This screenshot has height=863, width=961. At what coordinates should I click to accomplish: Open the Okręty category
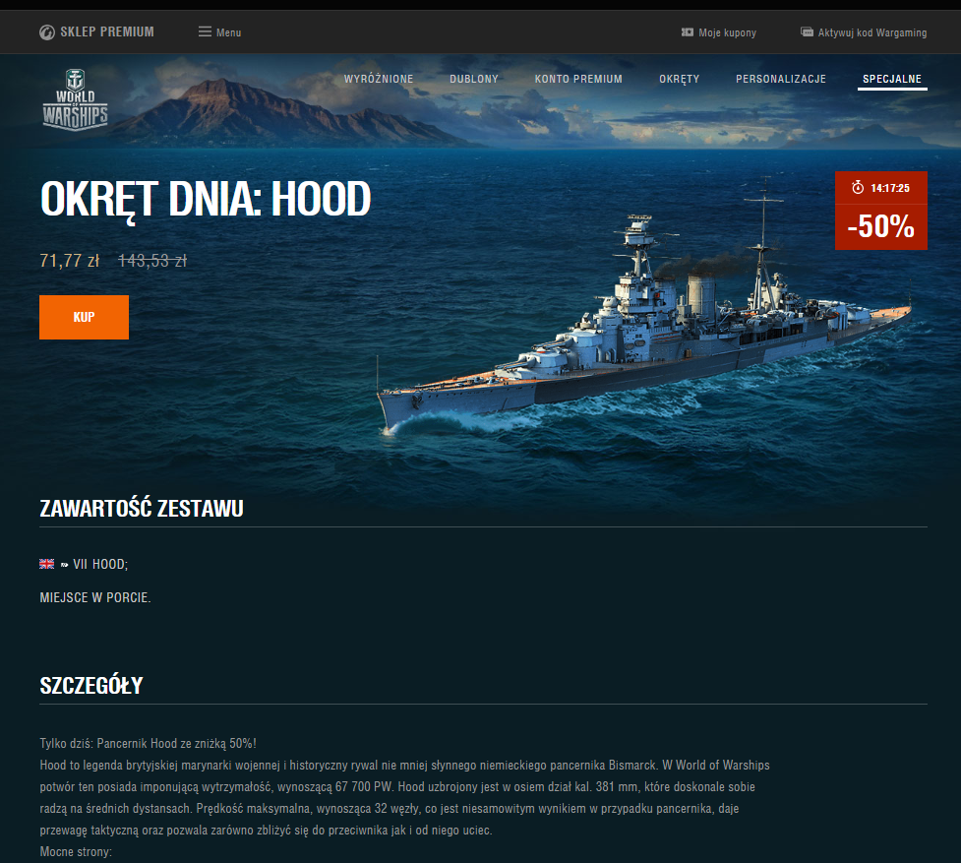(x=679, y=79)
